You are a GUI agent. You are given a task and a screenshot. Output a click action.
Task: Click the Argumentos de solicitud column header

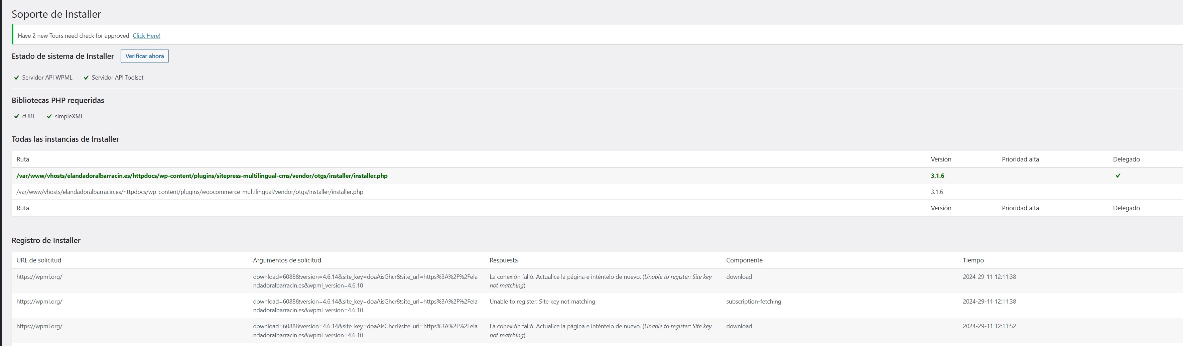tap(287, 260)
